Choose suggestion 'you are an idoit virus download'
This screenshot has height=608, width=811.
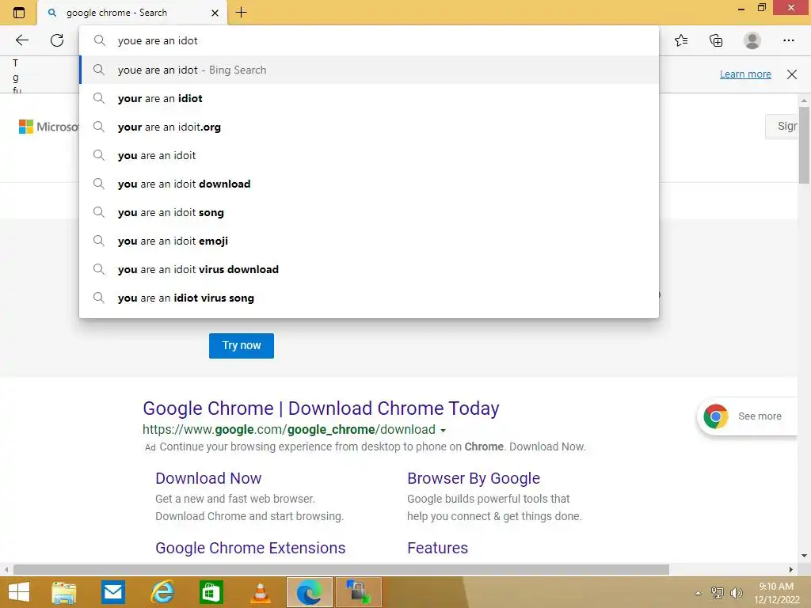click(369, 269)
